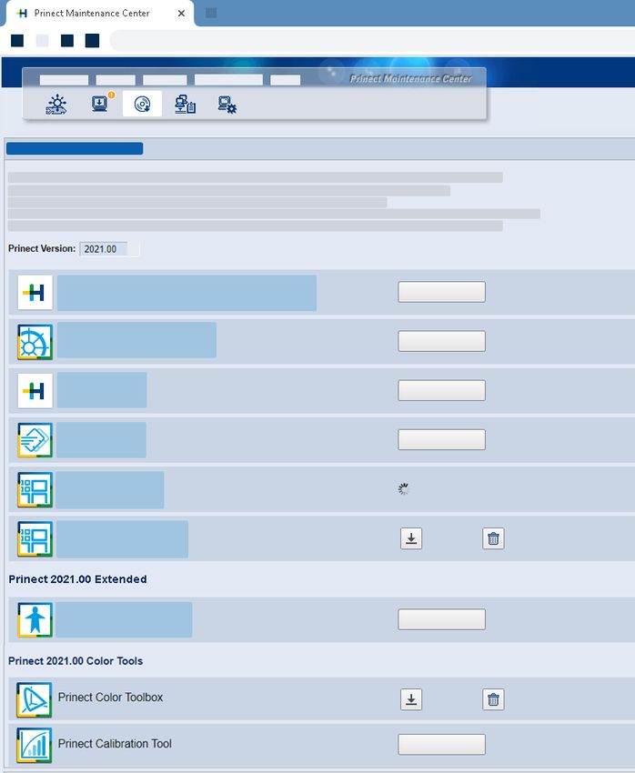This screenshot has width=635, height=773.
Task: Click the sun-gear toolbar icon
Action: [56, 104]
